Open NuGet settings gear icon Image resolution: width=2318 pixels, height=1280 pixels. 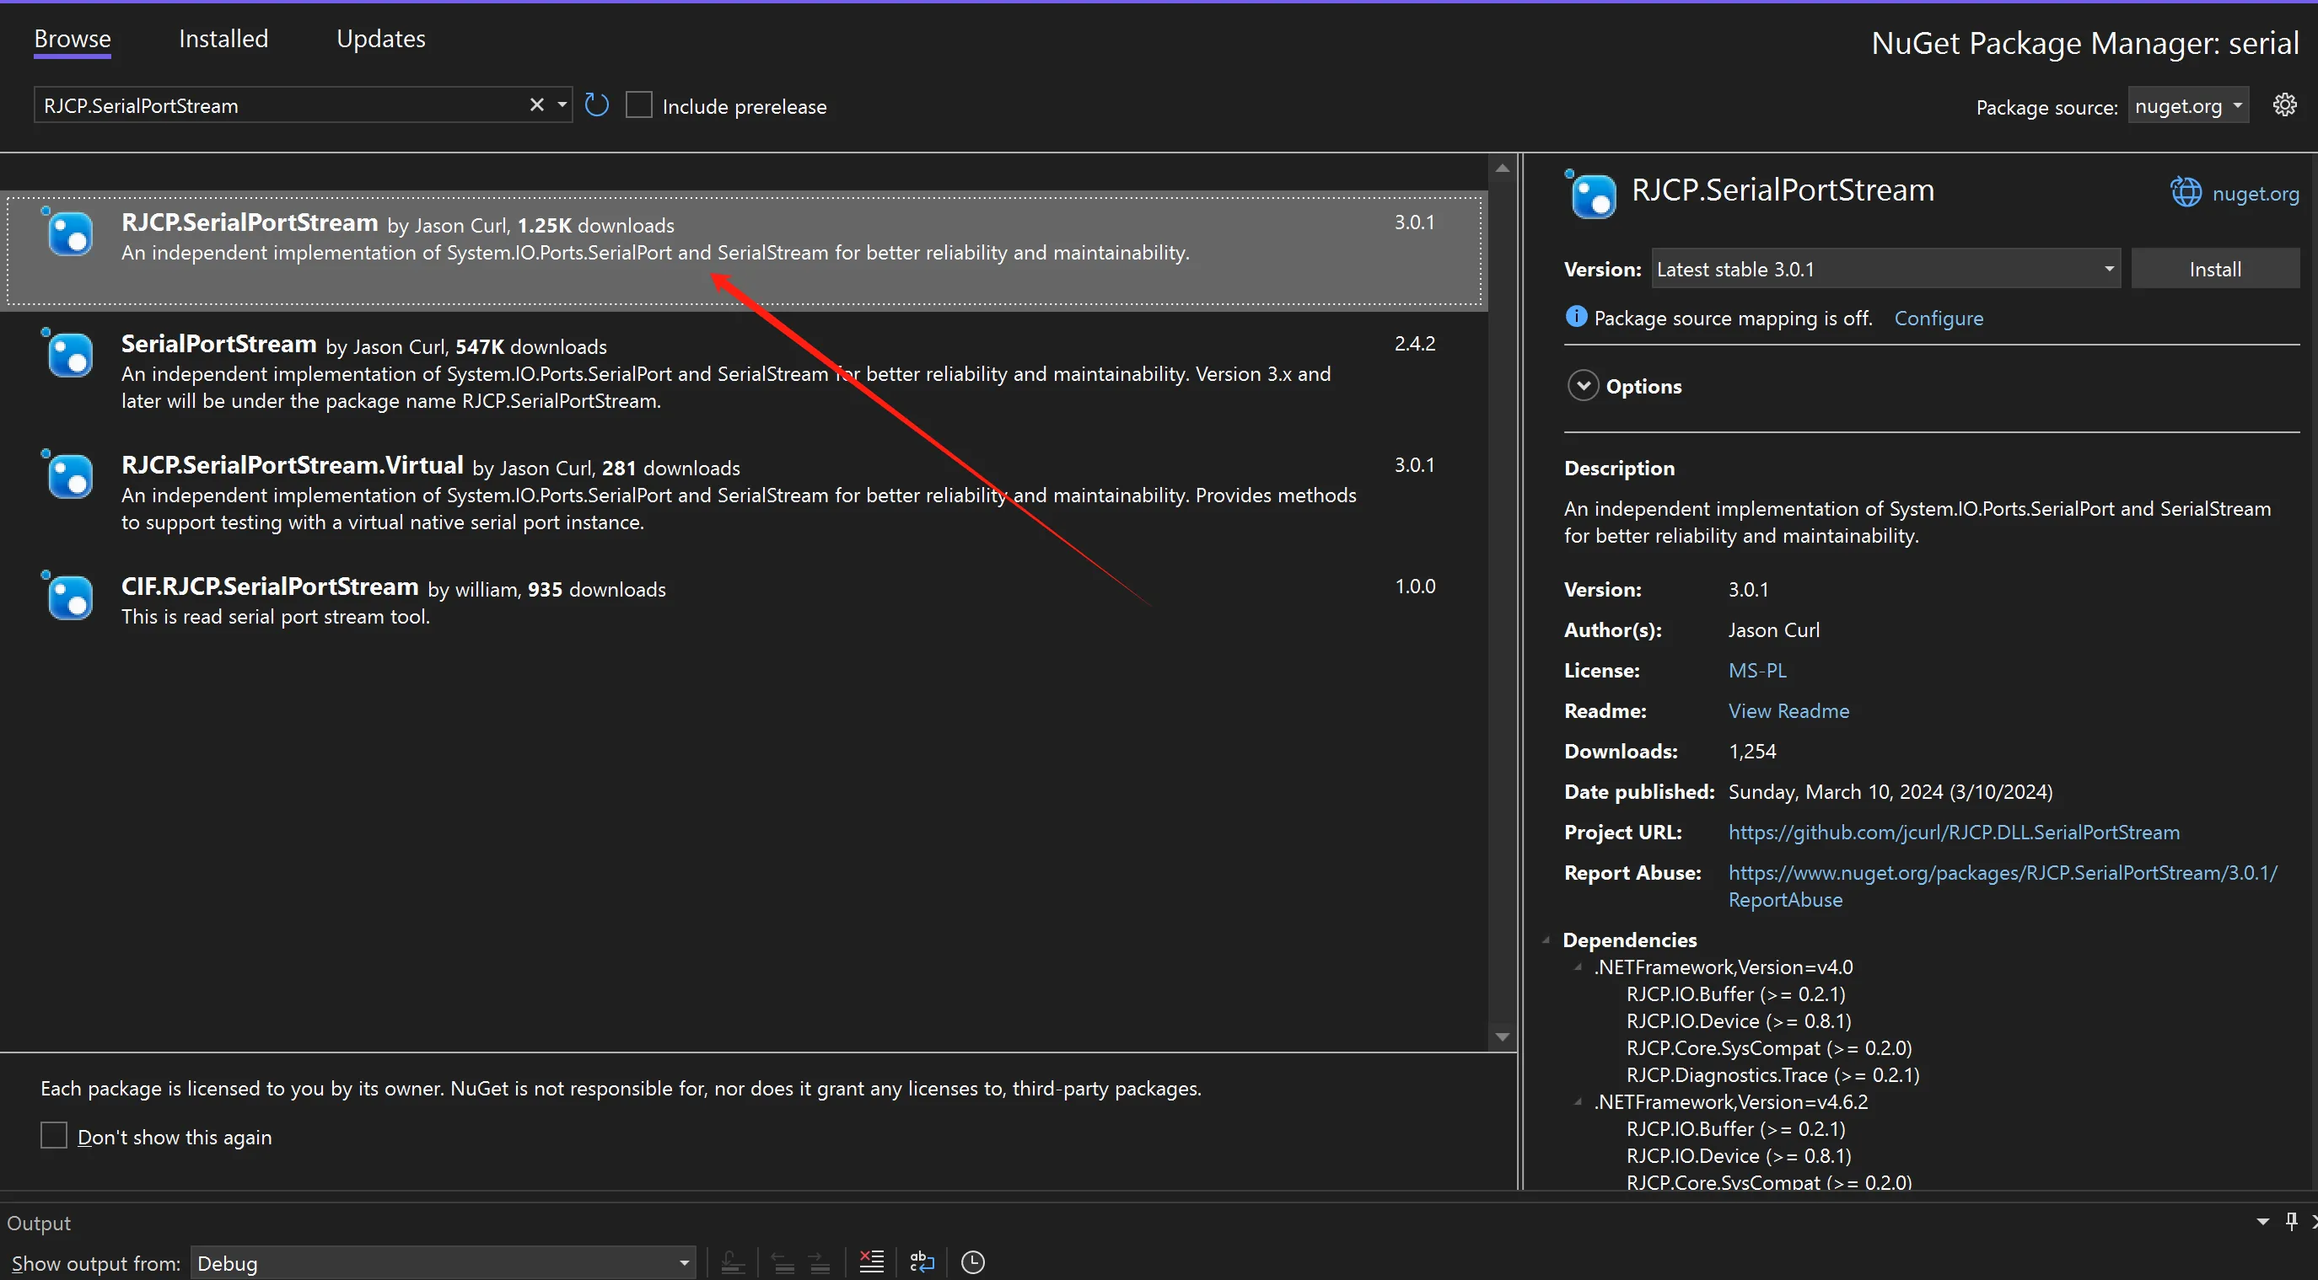coord(2285,105)
